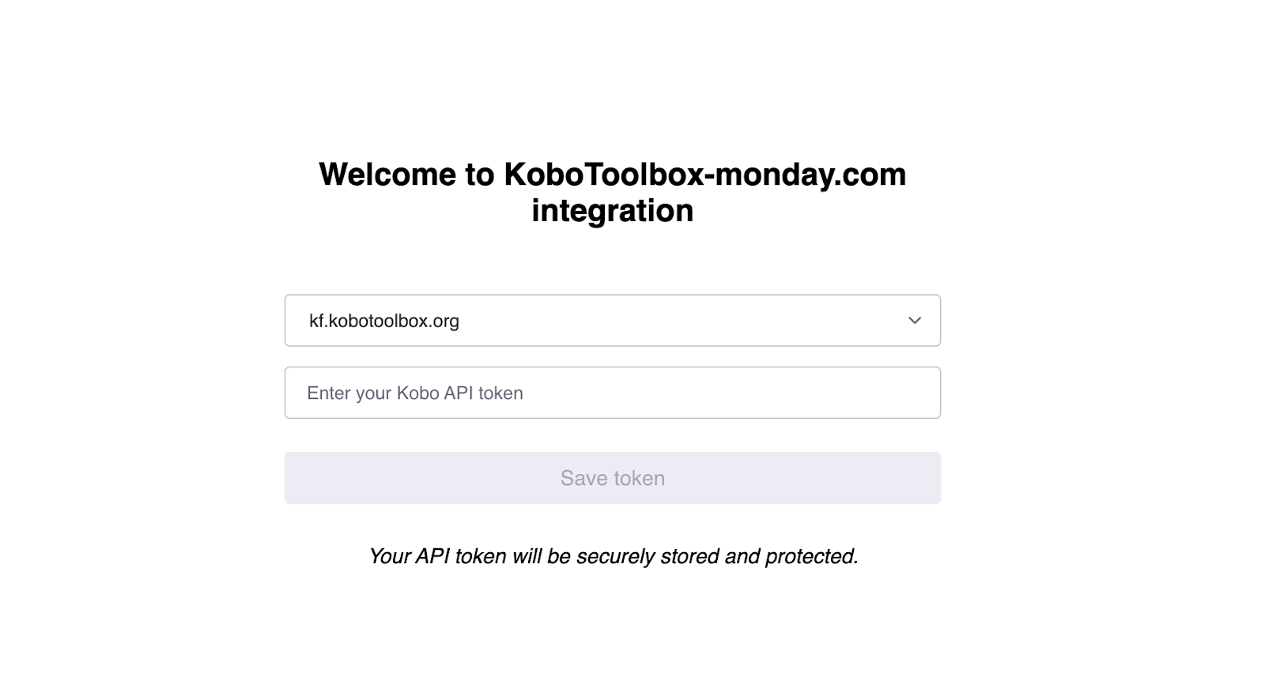
Task: Select the Save token control
Action: tap(612, 477)
